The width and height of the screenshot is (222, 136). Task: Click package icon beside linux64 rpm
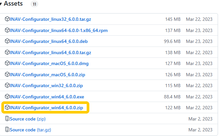point(7,30)
